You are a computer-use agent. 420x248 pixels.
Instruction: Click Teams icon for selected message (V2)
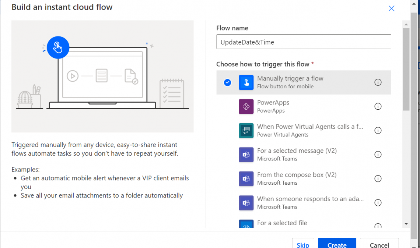pyautogui.click(x=246, y=155)
